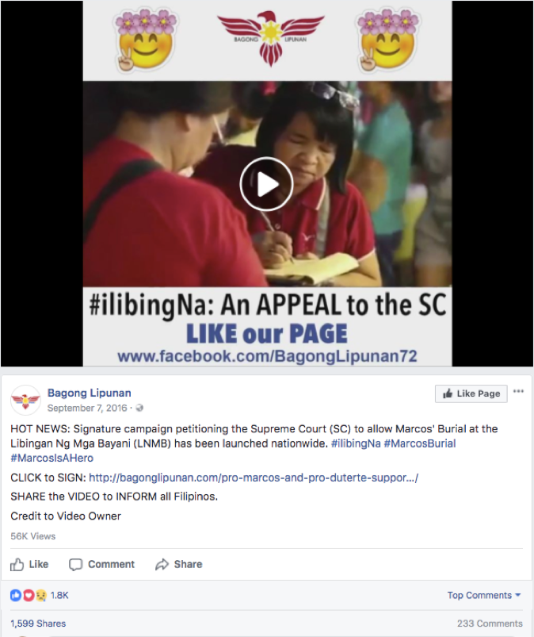Click the public globe privacy icon
Screen dimensions: 534x637
139,408
